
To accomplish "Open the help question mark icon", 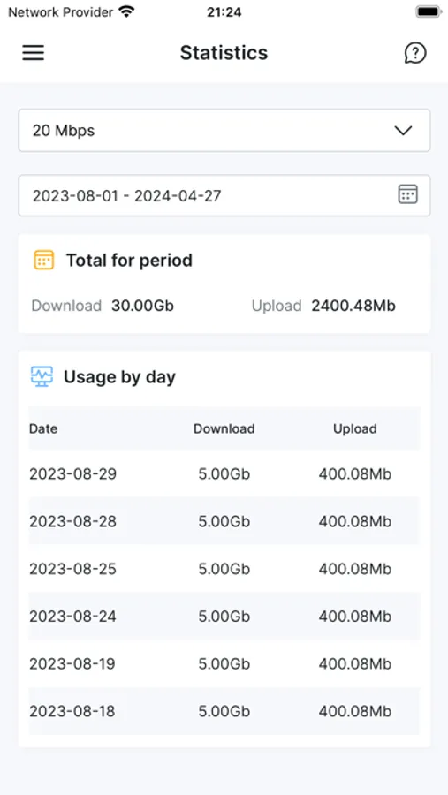I will tap(415, 53).
